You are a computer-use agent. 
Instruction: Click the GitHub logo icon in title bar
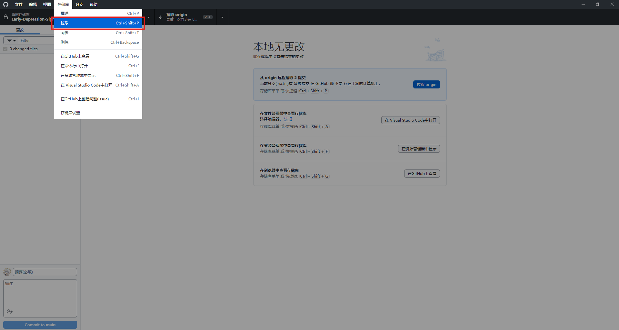6,4
